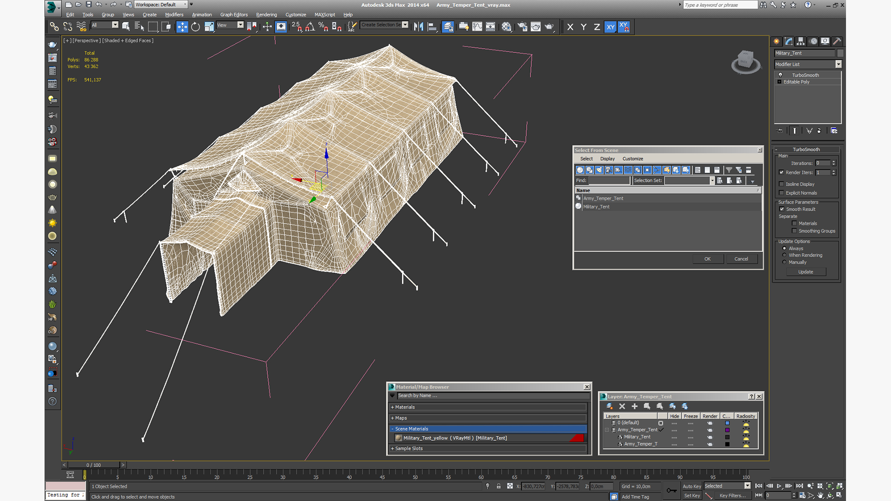Image resolution: width=891 pixels, height=501 pixels.
Task: Click Display Lights filter in Select From Scene
Action: tap(599, 170)
